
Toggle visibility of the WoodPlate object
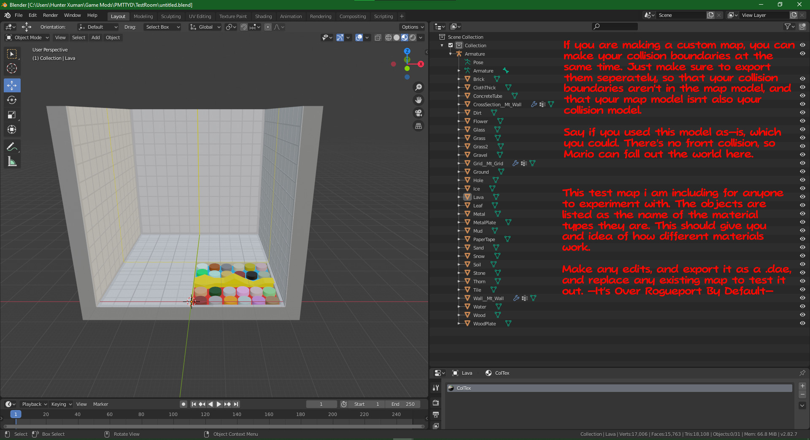[802, 323]
